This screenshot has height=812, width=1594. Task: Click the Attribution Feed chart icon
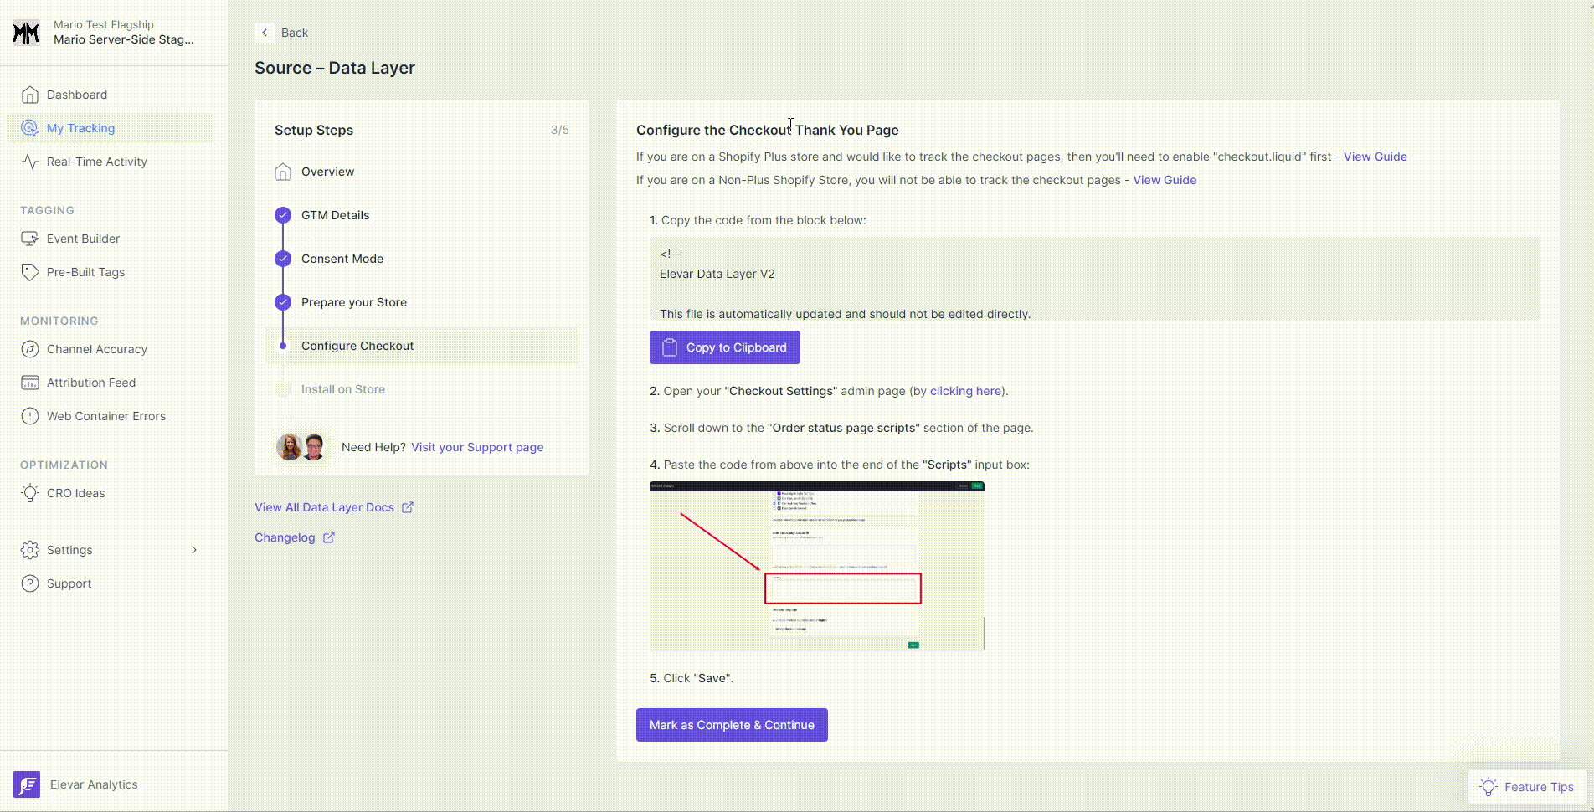[30, 383]
